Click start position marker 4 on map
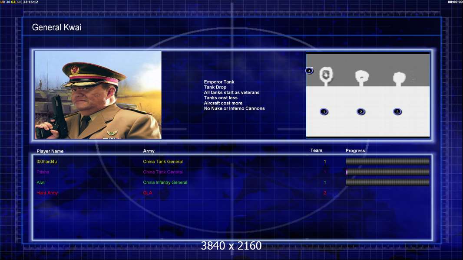 [309, 71]
